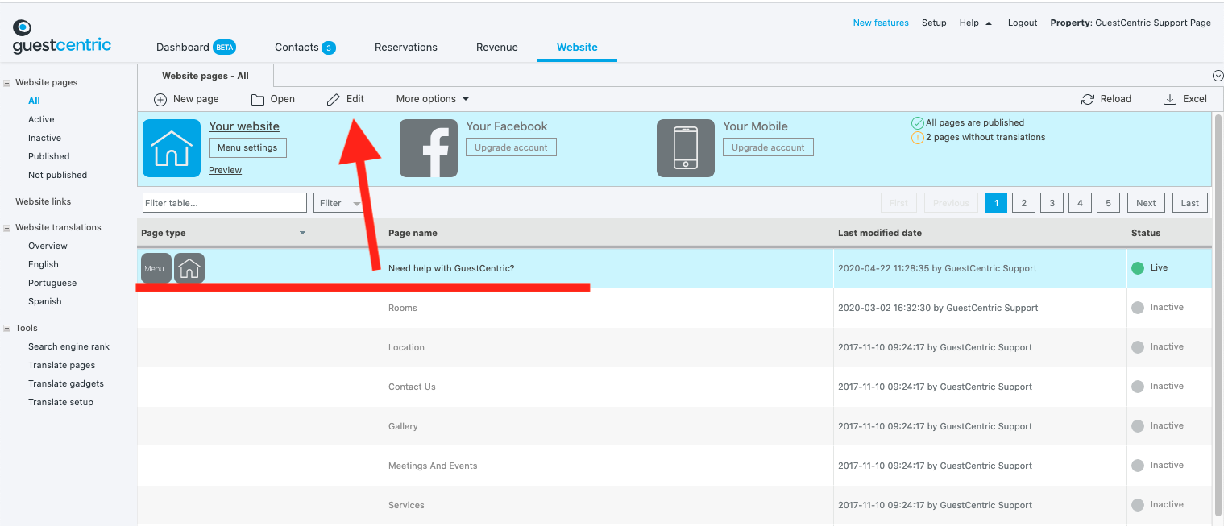1224x526 pixels.
Task: Click Upgrade account under Your Mobile
Action: (x=768, y=148)
